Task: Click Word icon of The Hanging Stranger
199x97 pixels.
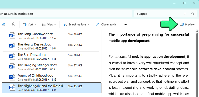Action: pos(12,67)
